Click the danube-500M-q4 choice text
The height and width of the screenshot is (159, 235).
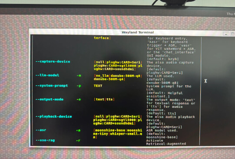coord(109,79)
